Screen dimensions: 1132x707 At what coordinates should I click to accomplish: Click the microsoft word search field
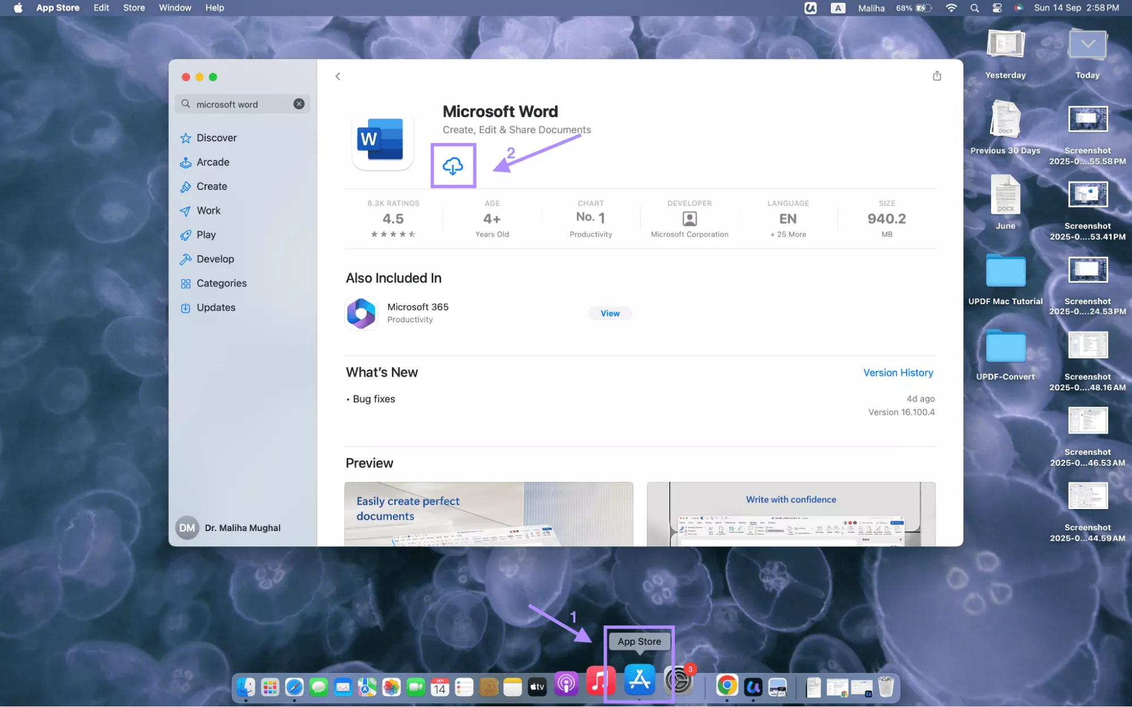(242, 104)
